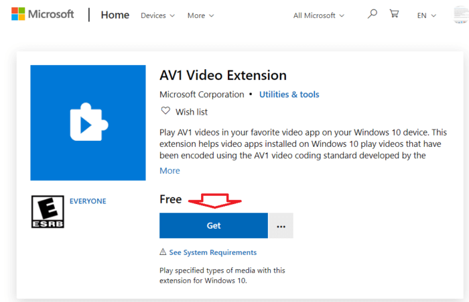This screenshot has height=302, width=469.
Task: Click the account profile avatar
Action: coord(461,14)
